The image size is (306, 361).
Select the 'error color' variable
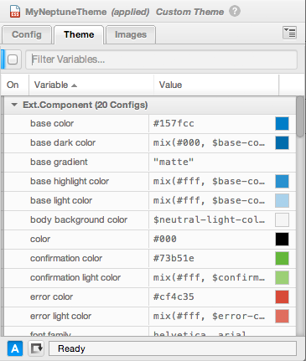click(x=51, y=297)
